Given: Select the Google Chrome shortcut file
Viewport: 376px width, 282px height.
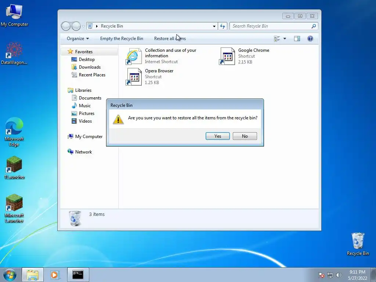Looking at the screenshot, I should click(244, 56).
